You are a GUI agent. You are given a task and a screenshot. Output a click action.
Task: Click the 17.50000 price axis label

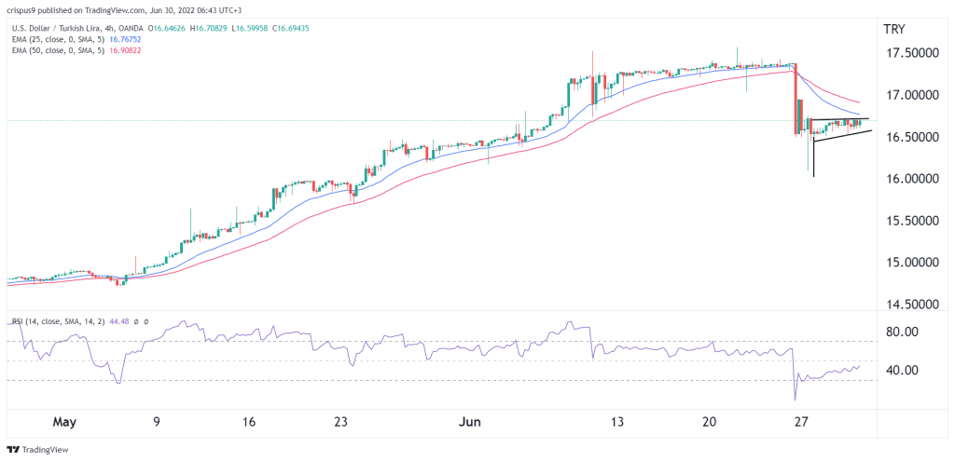[914, 53]
